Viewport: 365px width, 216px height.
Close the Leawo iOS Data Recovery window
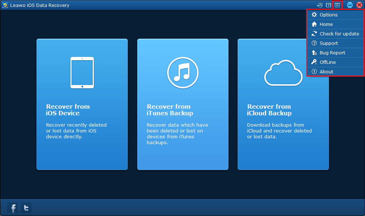tap(359, 5)
